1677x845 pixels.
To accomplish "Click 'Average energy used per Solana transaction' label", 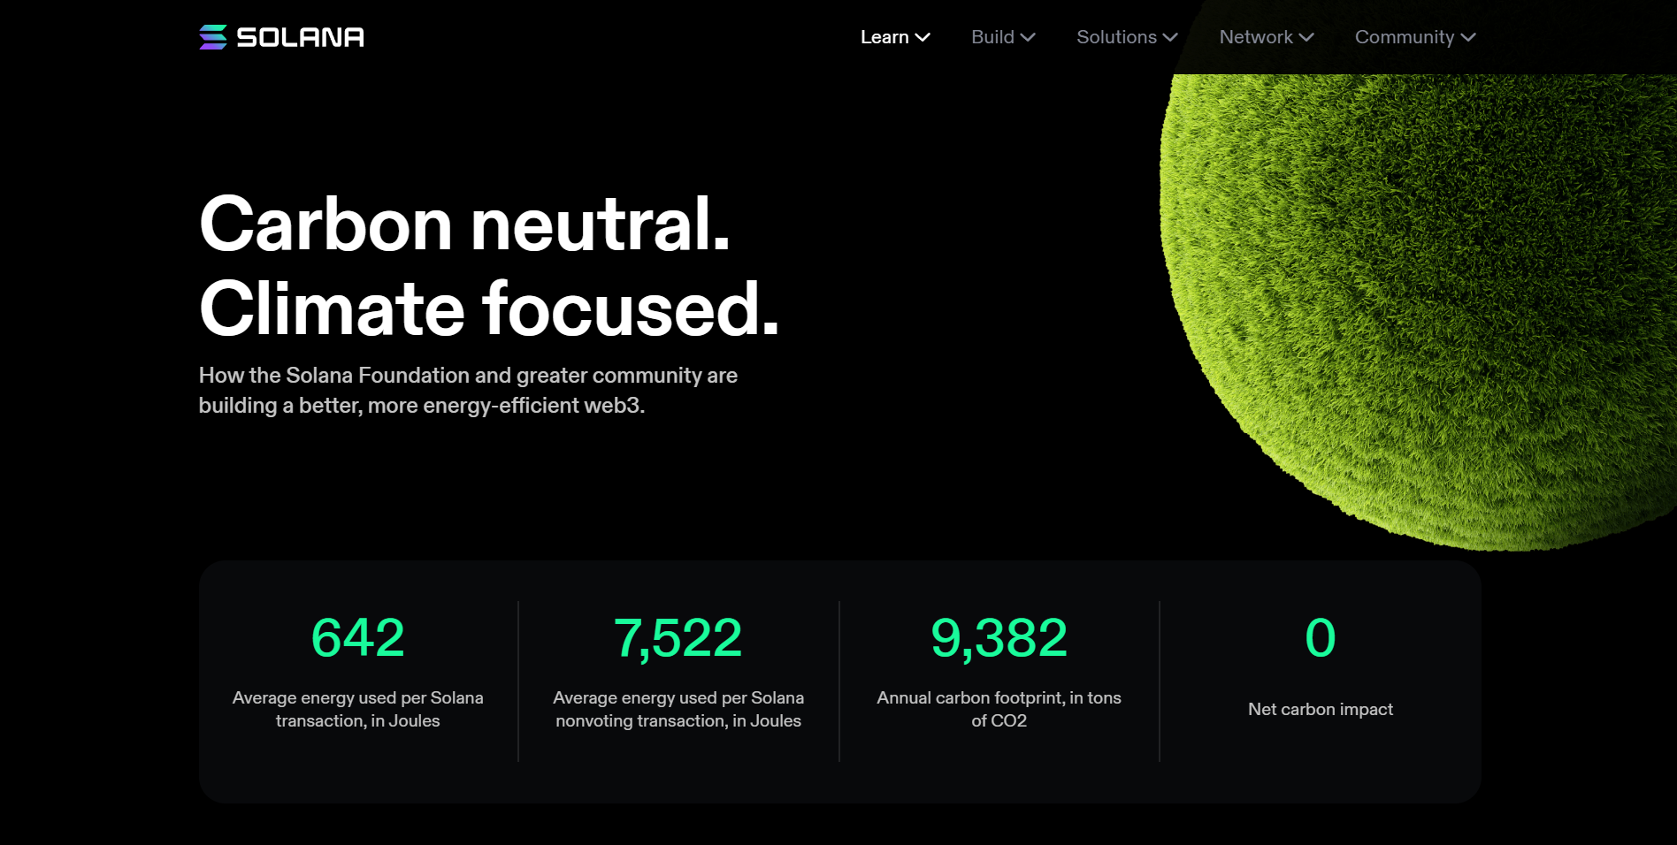I will pyautogui.click(x=358, y=709).
